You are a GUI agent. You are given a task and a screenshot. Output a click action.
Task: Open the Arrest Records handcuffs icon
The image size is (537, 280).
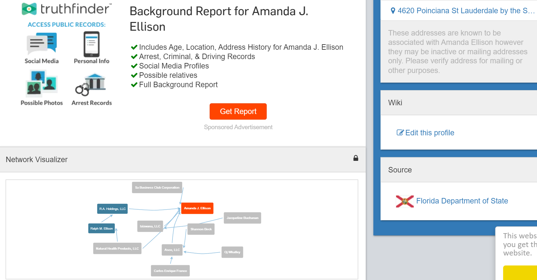pos(90,85)
